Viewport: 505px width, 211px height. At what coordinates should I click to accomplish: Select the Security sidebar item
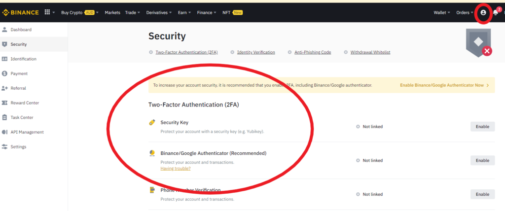[34, 44]
